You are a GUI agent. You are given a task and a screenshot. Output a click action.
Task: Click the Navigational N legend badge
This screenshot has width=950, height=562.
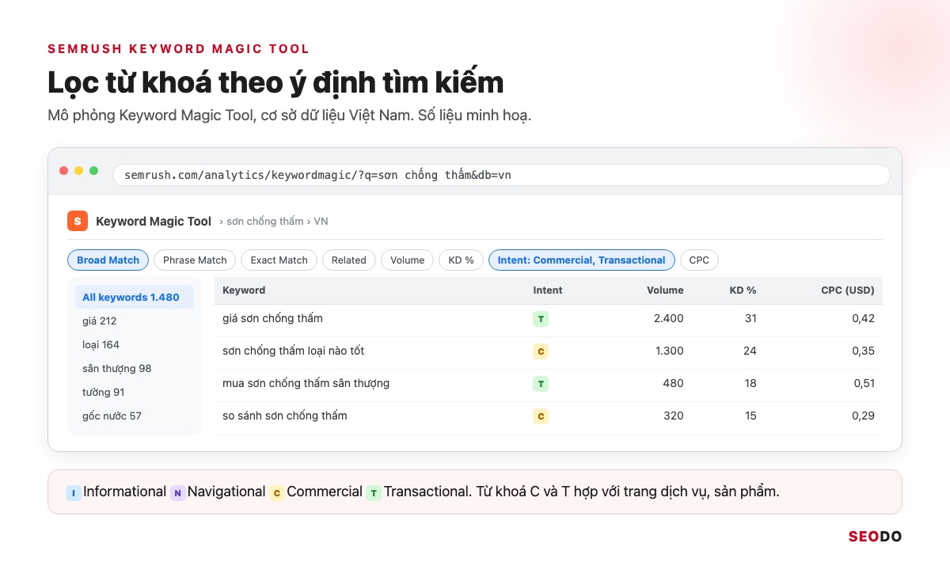point(178,493)
